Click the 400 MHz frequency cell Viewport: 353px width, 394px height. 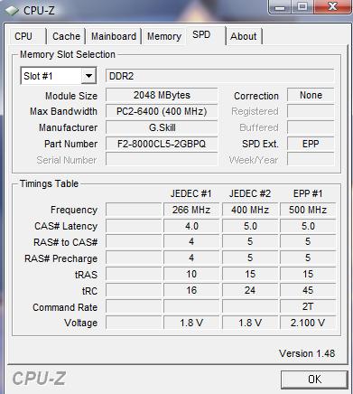click(250, 210)
